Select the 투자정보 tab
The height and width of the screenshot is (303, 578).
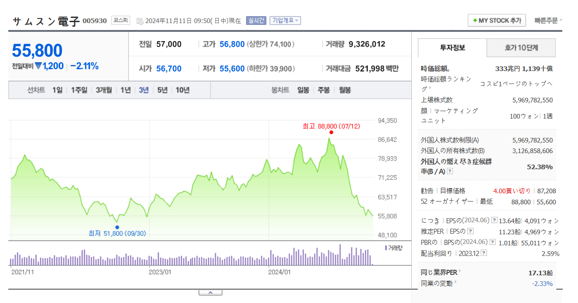tap(452, 48)
